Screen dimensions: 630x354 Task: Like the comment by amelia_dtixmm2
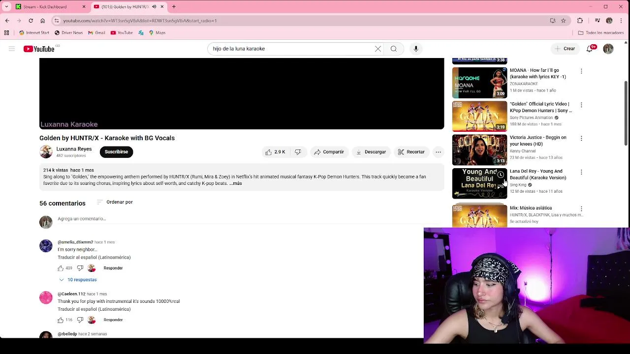[61, 268]
